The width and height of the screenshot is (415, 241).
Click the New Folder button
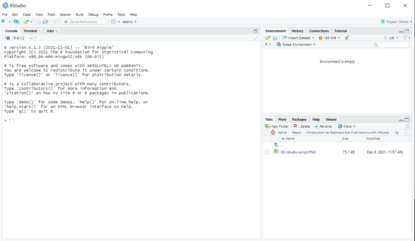tap(277, 126)
